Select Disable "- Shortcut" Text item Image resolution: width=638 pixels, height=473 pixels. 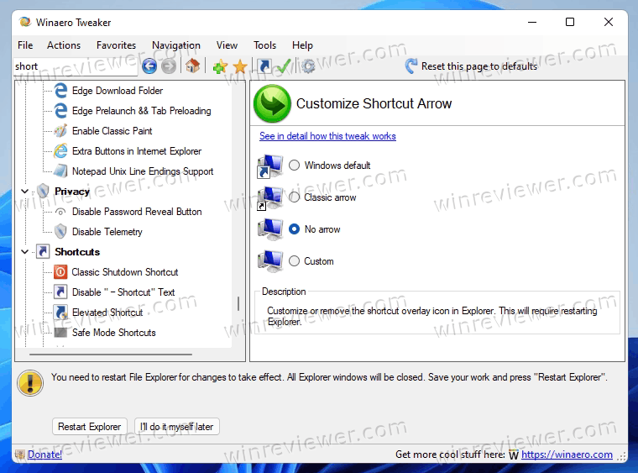123,292
